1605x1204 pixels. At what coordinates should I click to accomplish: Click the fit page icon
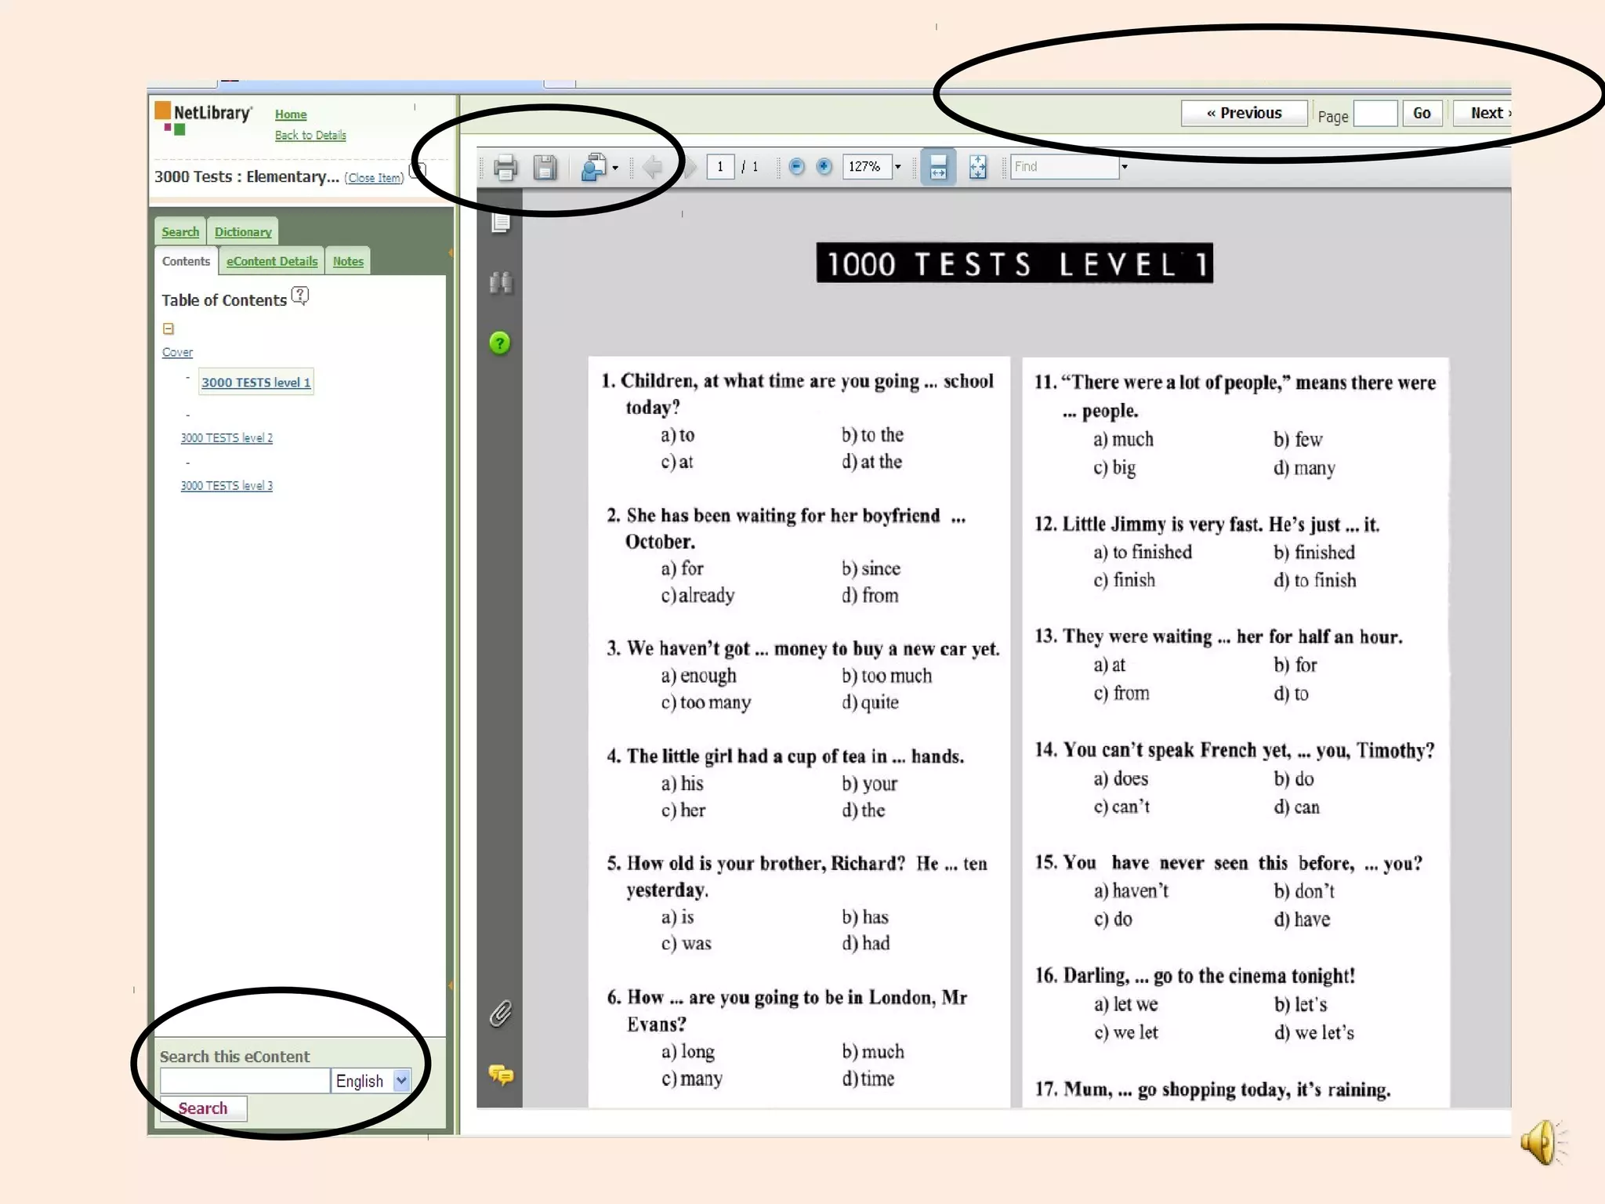[x=977, y=167]
